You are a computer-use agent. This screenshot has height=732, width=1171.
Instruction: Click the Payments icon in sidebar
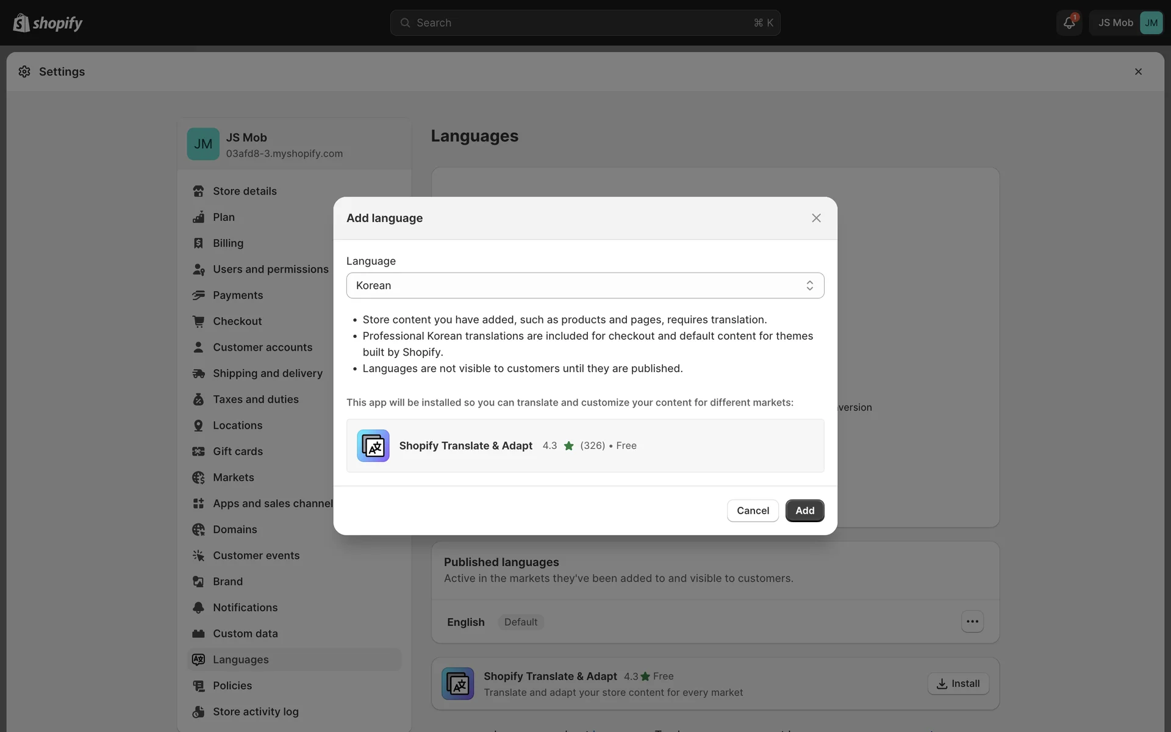(198, 295)
